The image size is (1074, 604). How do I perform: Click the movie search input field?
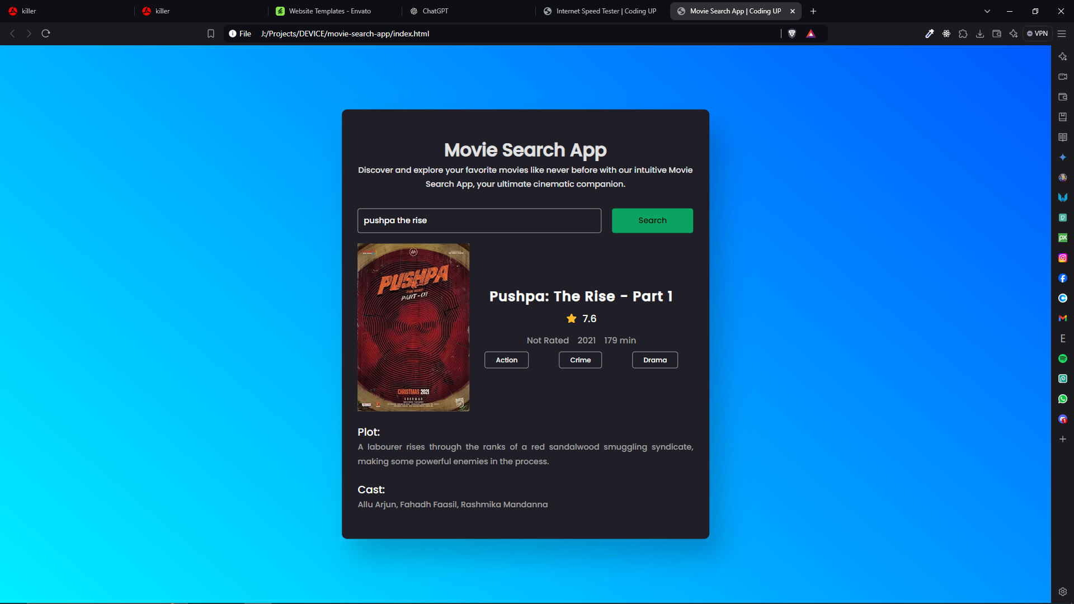479,220
